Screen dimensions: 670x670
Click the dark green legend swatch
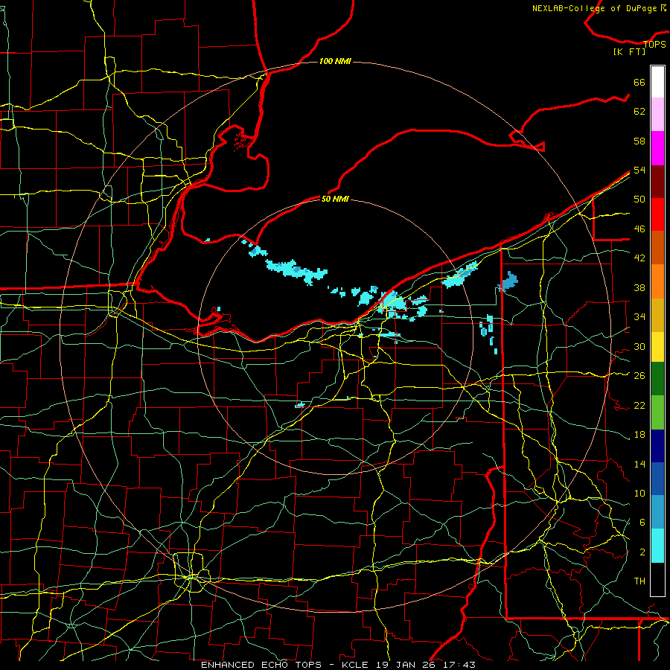coord(657,379)
